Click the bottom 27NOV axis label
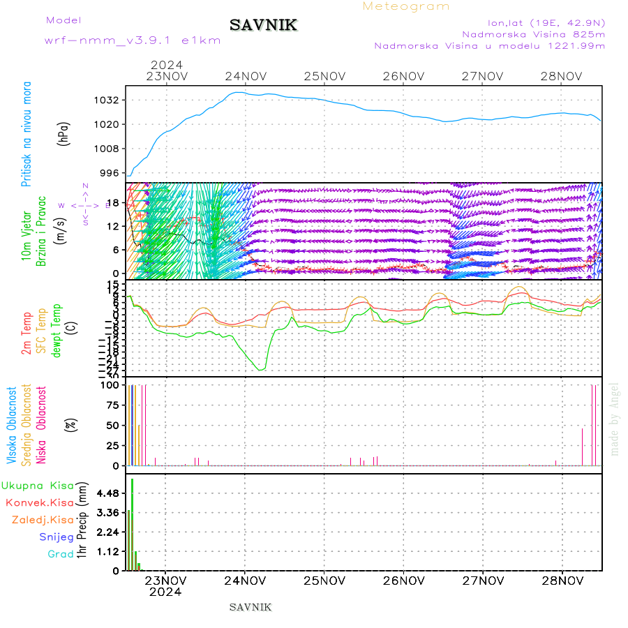 coord(483,581)
